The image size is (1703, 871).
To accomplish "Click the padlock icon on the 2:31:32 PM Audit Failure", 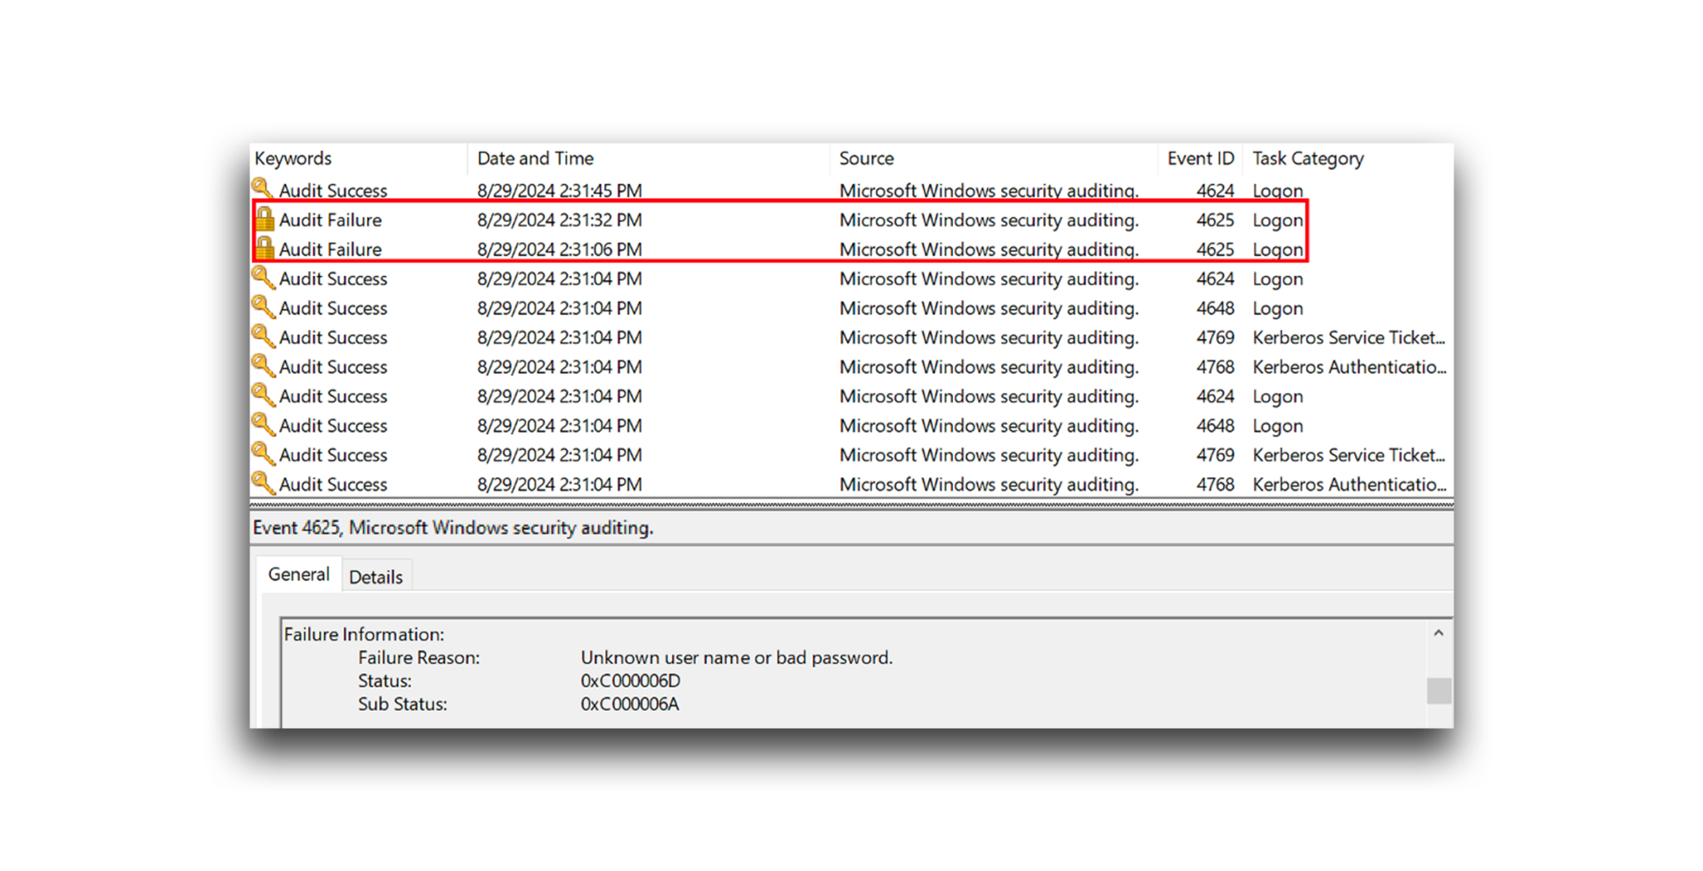I will 264,219.
